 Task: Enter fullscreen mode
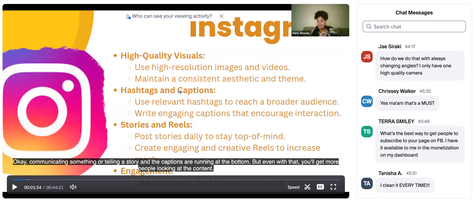pos(333,187)
